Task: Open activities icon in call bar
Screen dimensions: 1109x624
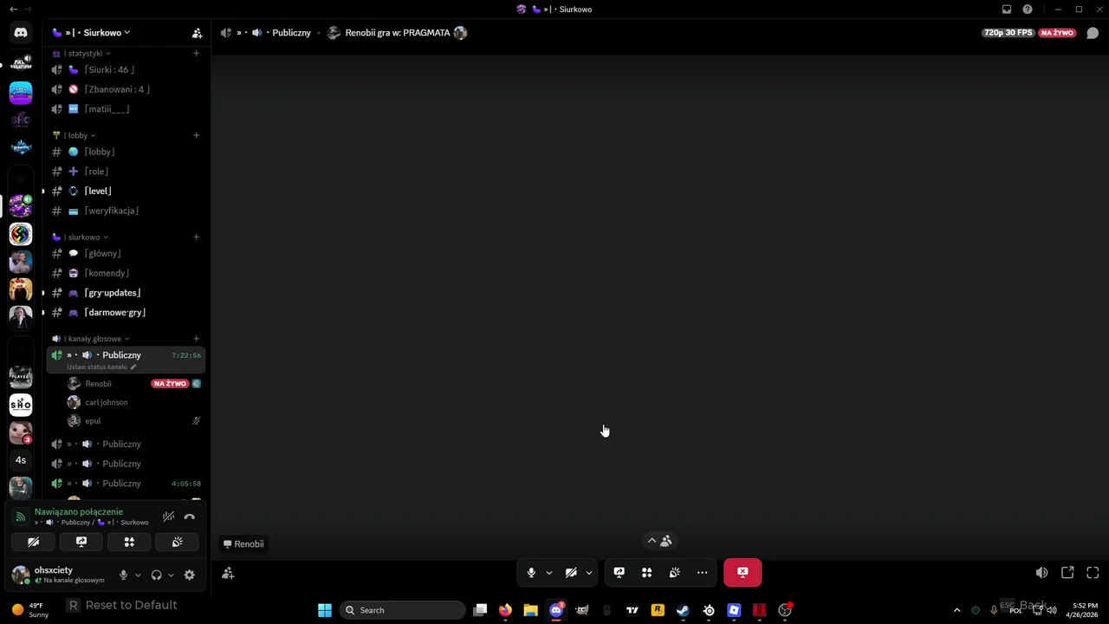Action: (646, 573)
